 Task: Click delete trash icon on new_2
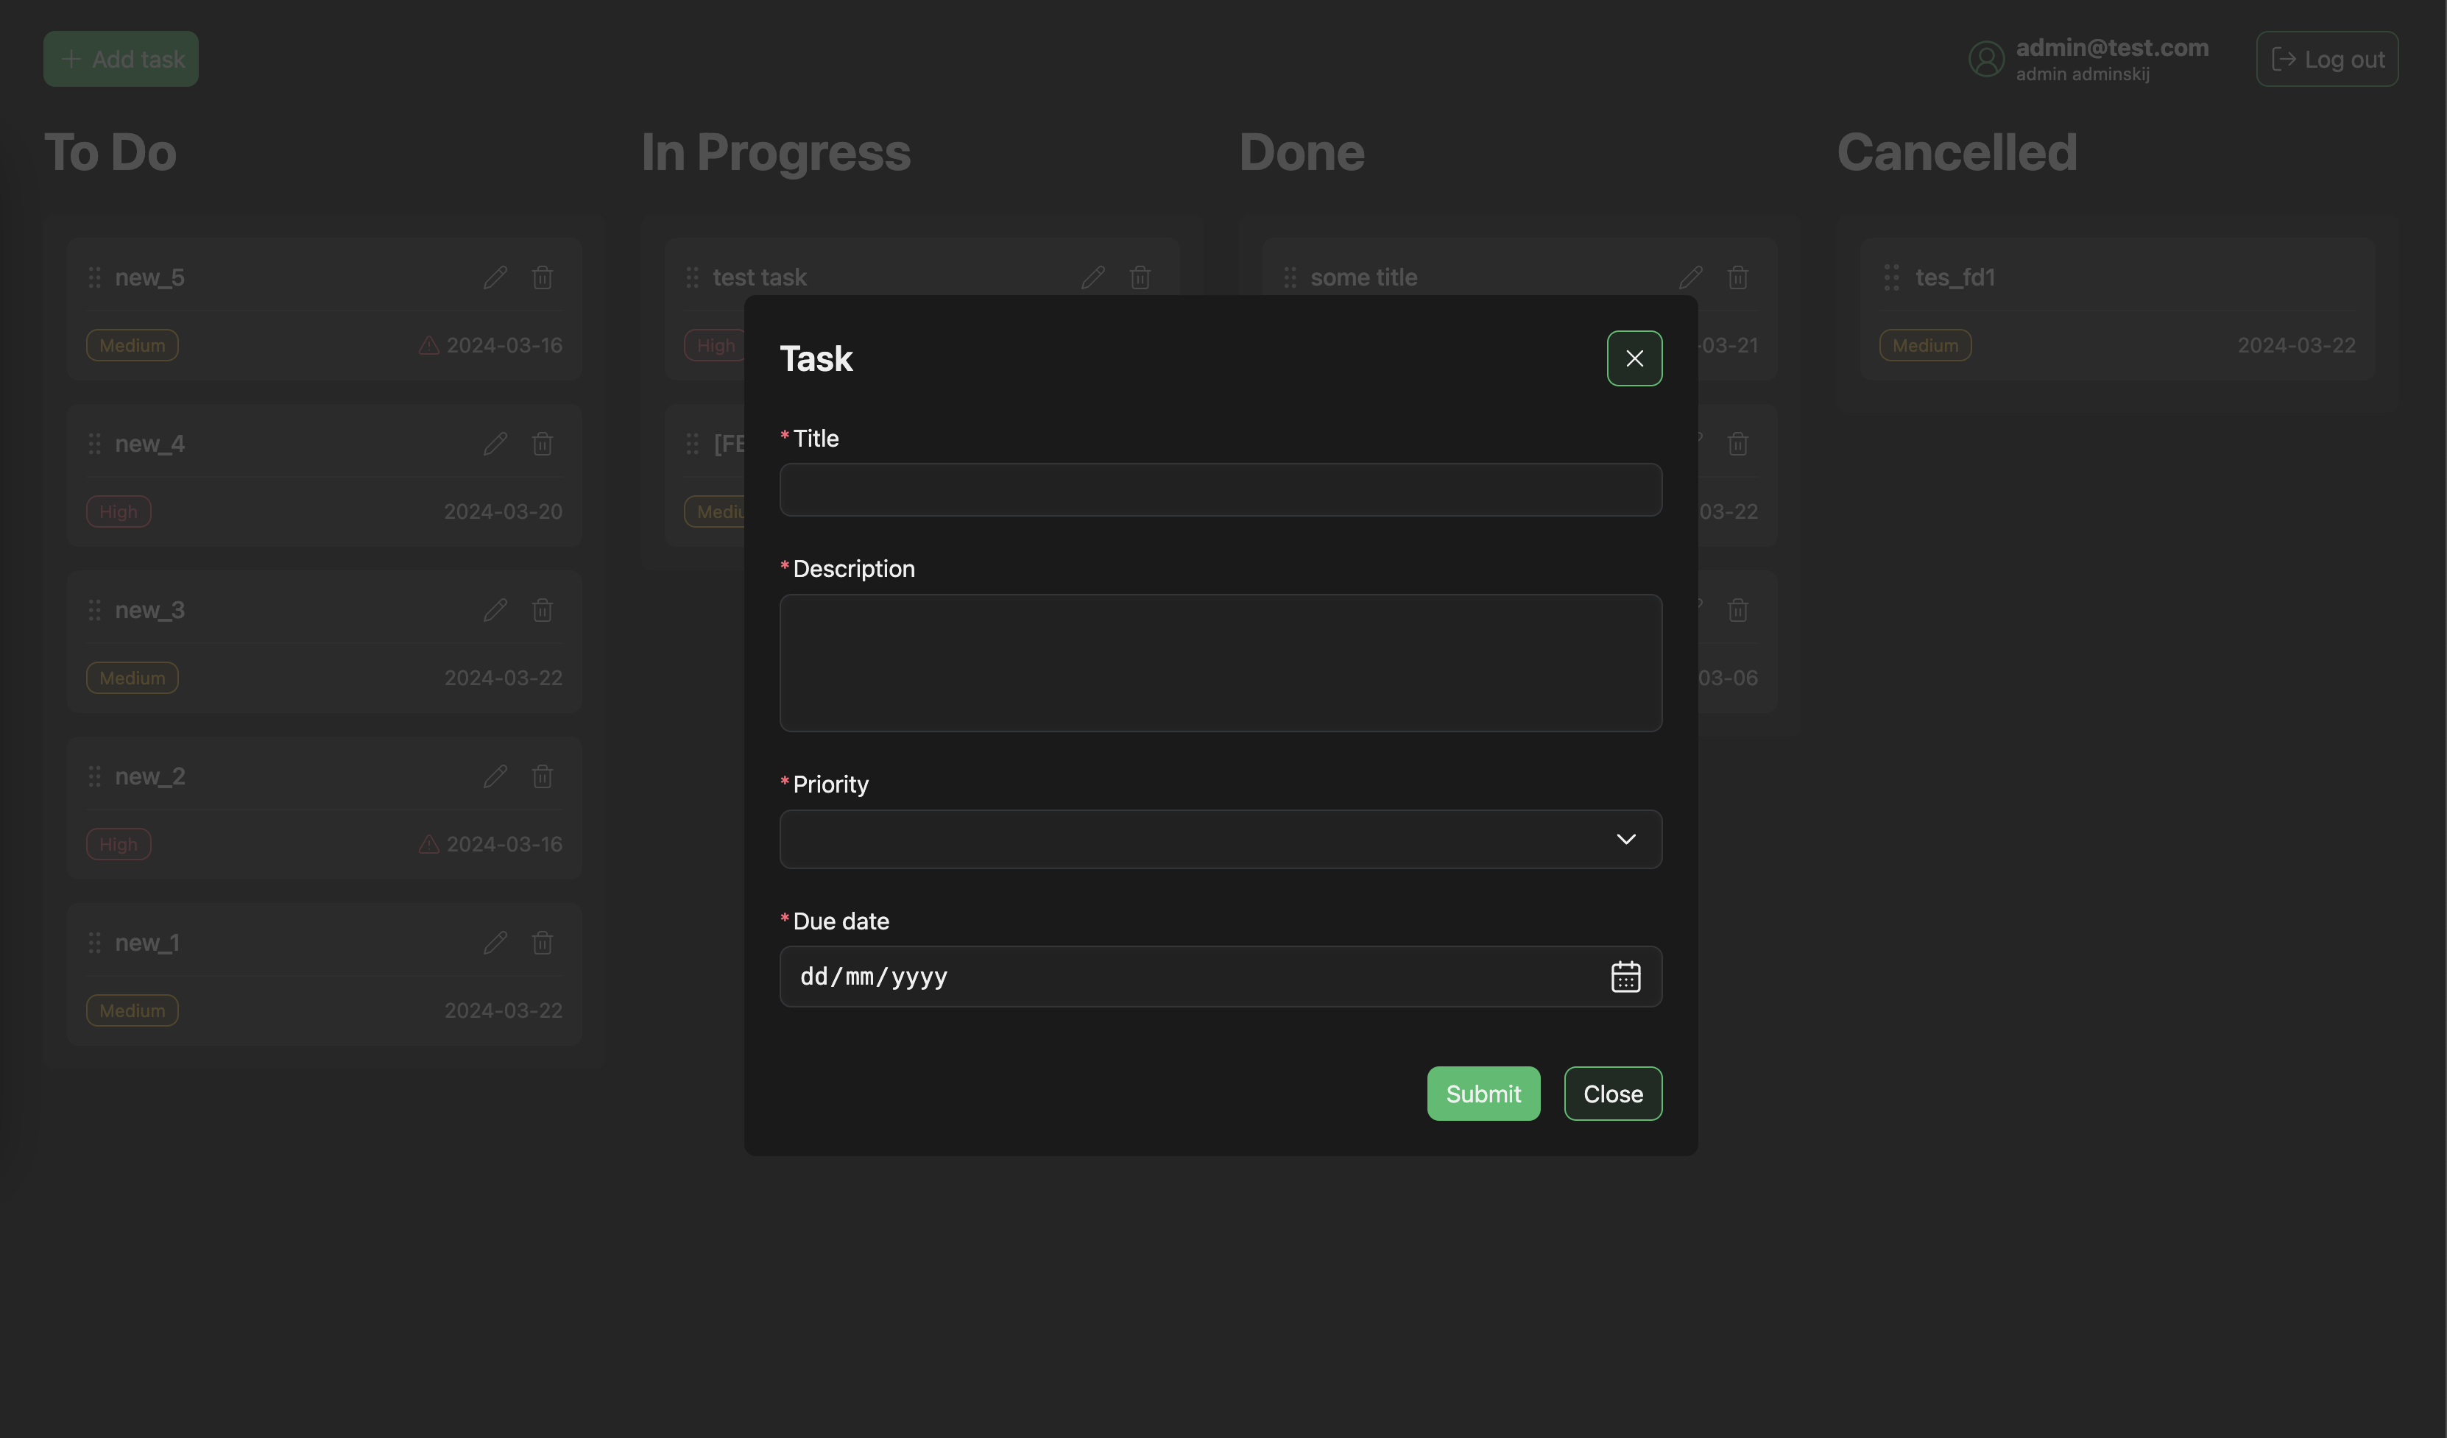(543, 777)
